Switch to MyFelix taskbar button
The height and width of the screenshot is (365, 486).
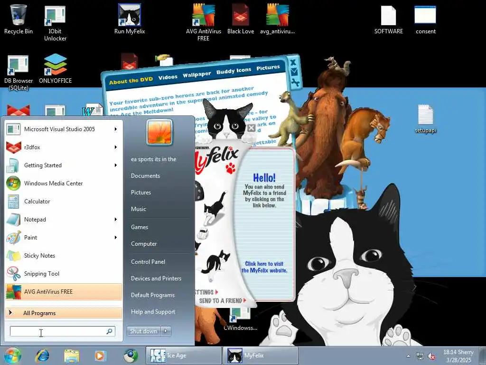[261, 355]
